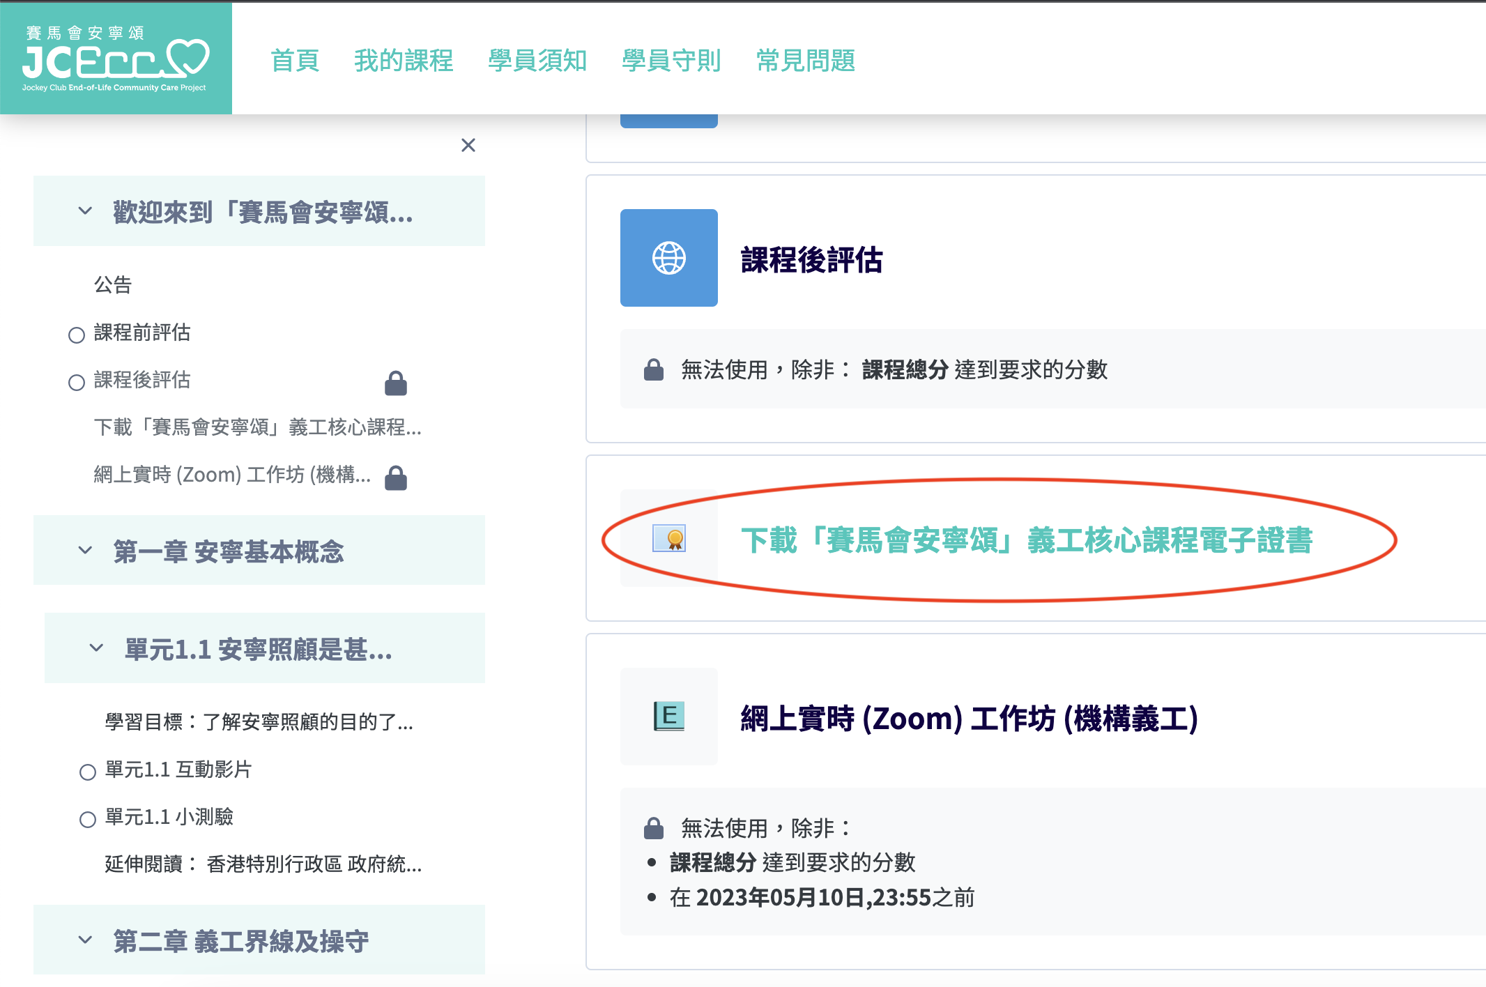Collapse 第一章 安寧基本概念 section
The width and height of the screenshot is (1486, 987).
click(x=85, y=551)
